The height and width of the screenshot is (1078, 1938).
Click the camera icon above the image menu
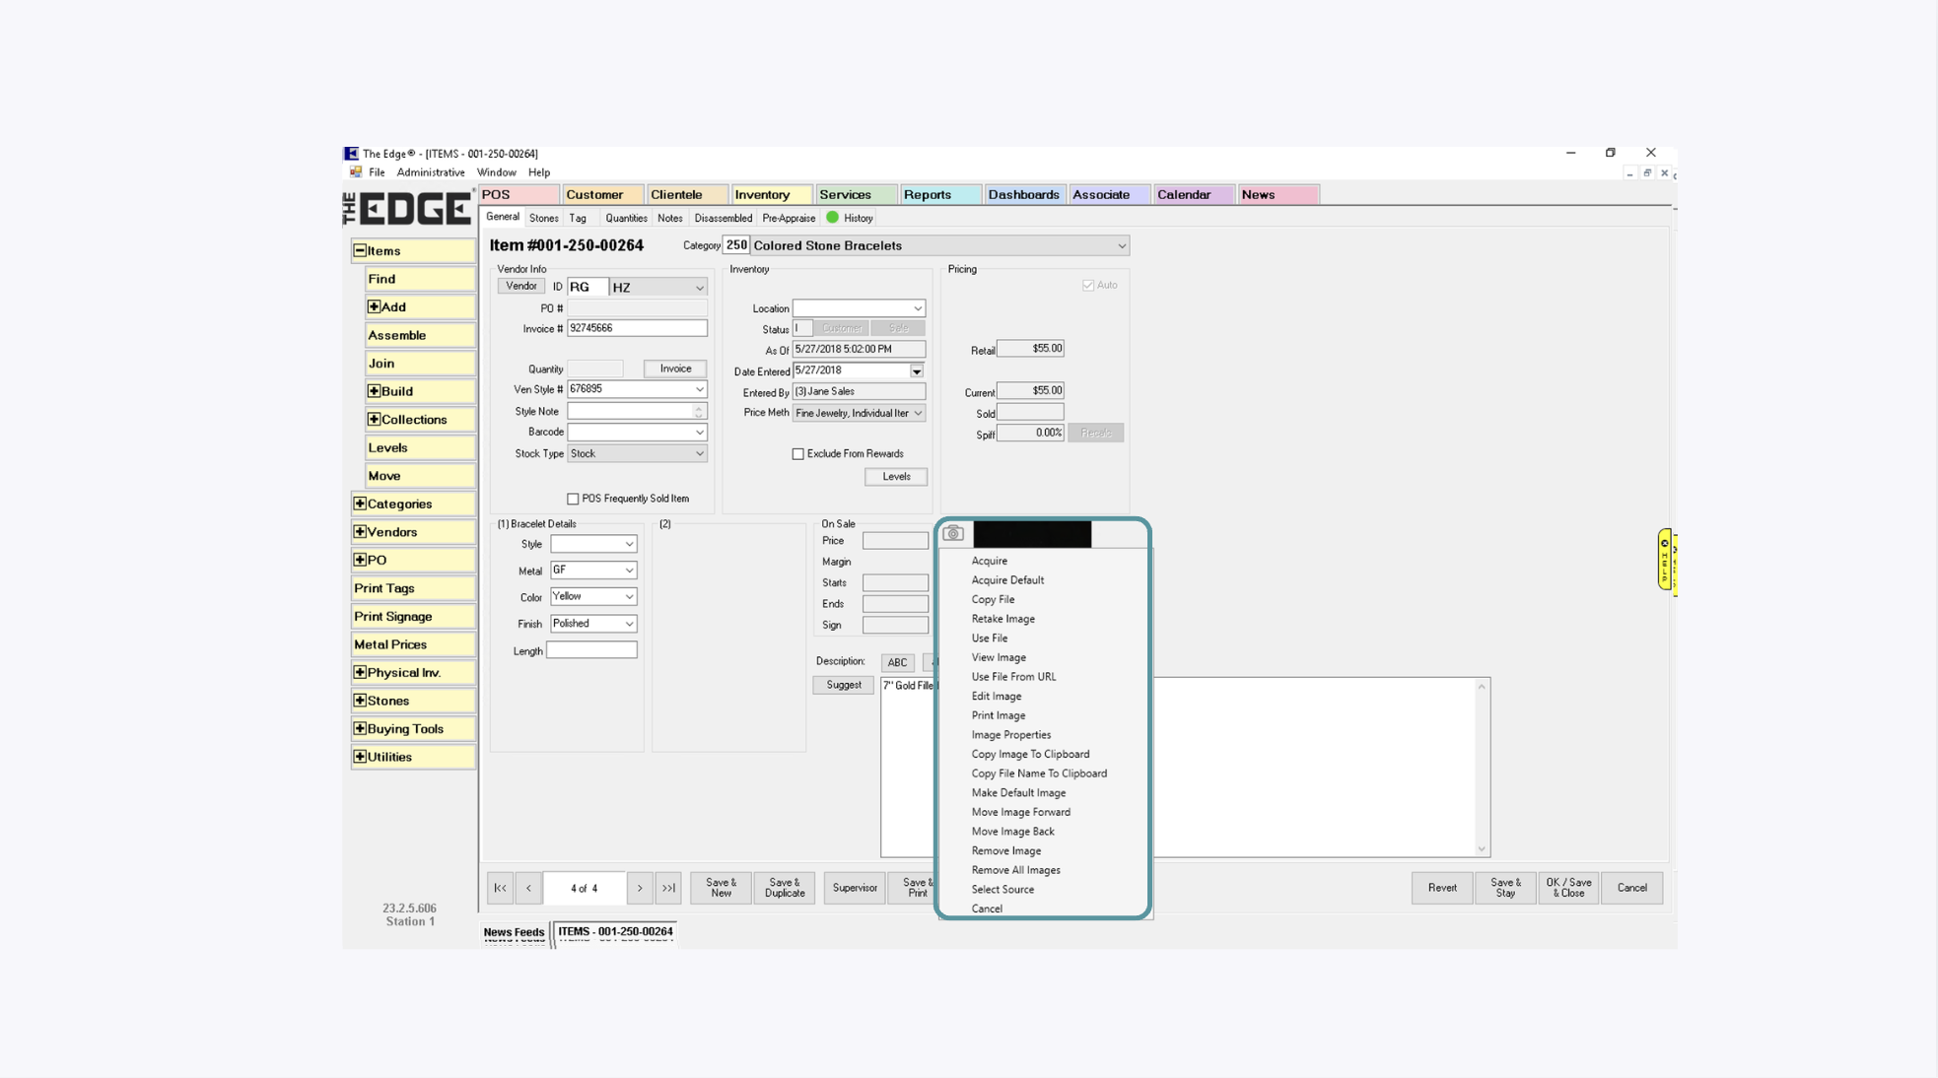952,533
